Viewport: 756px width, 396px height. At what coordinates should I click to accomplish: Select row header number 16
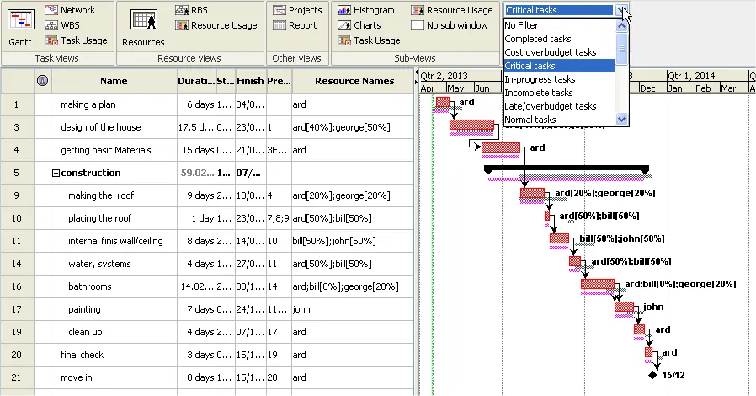(17, 286)
